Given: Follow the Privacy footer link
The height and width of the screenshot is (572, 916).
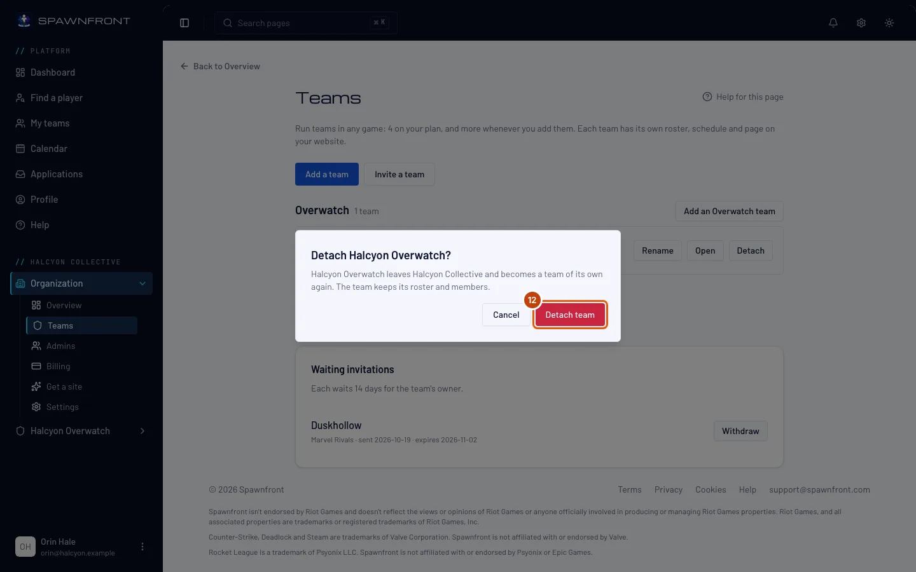Looking at the screenshot, I should [x=669, y=489].
